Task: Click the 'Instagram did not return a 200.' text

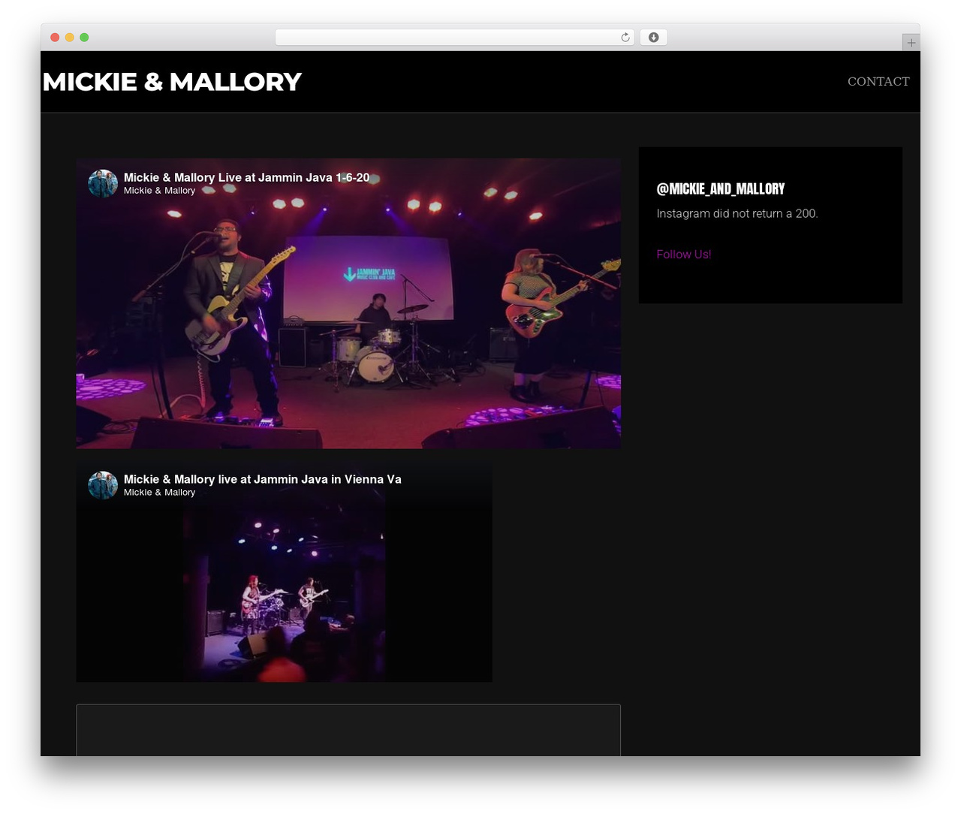Action: point(737,213)
